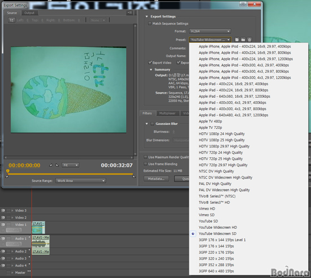Viewport: 311px width, 278px height.
Task: Collapse the Summary section triangle
Action: (x=151, y=69)
